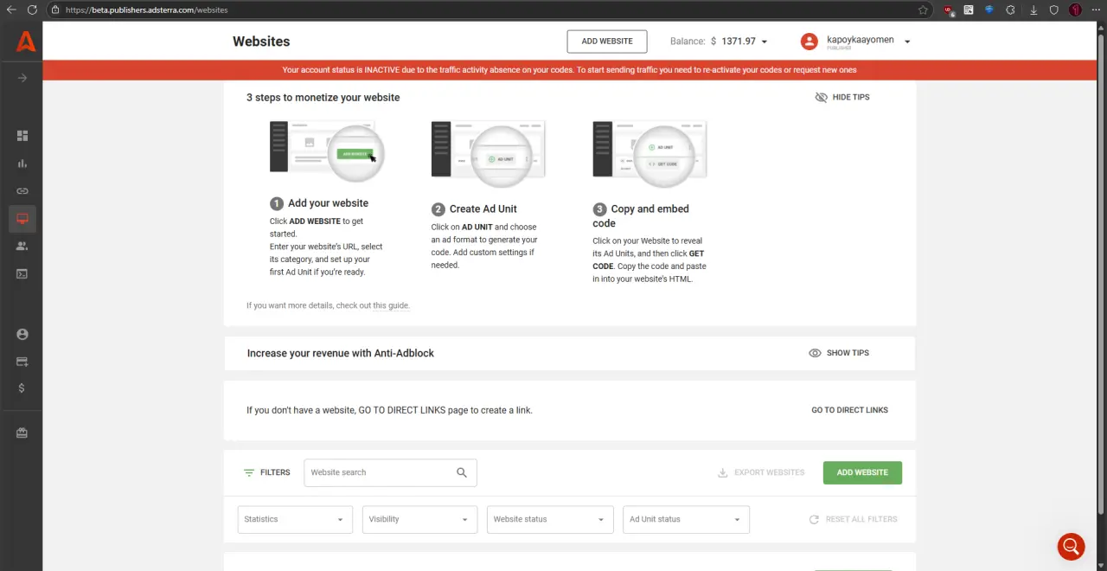This screenshot has width=1107, height=571.
Task: Click the Add your website step thumbnail
Action: [x=327, y=152]
